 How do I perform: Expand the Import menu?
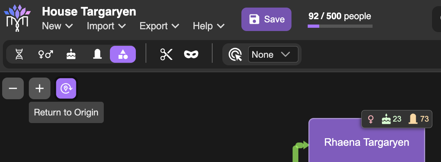106,26
